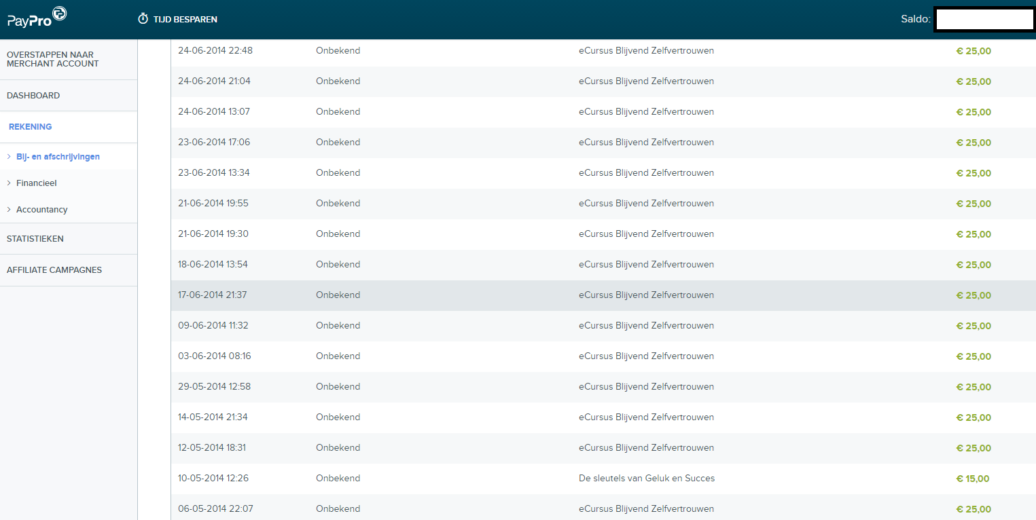Select the 14-05-2014 21:34 transaction date
1036x520 pixels.
click(x=213, y=417)
